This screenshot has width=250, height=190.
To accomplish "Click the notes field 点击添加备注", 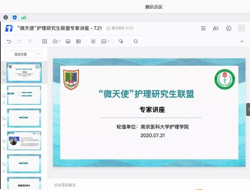I will click(65, 185).
